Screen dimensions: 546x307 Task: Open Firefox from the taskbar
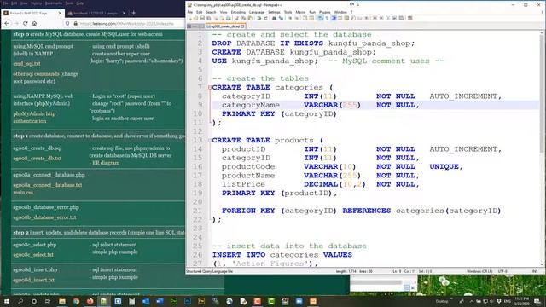(90, 301)
